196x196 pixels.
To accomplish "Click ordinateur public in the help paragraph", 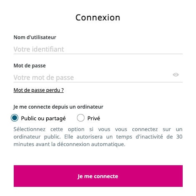I will pyautogui.click(x=37, y=137).
